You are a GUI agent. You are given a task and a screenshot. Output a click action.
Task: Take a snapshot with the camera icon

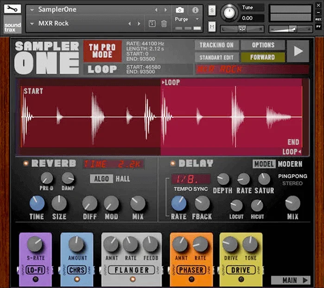point(179,10)
